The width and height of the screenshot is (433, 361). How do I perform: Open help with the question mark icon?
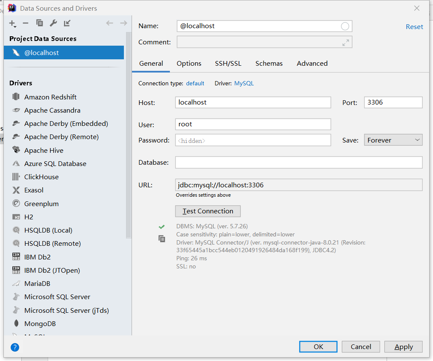point(15,347)
